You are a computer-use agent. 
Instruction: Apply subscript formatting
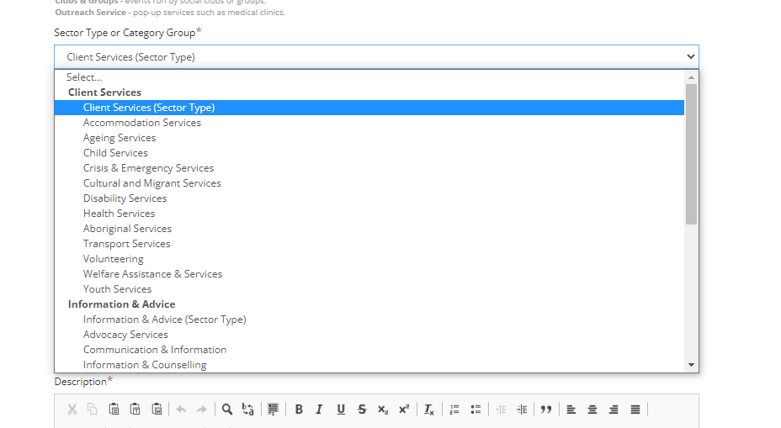pos(383,410)
